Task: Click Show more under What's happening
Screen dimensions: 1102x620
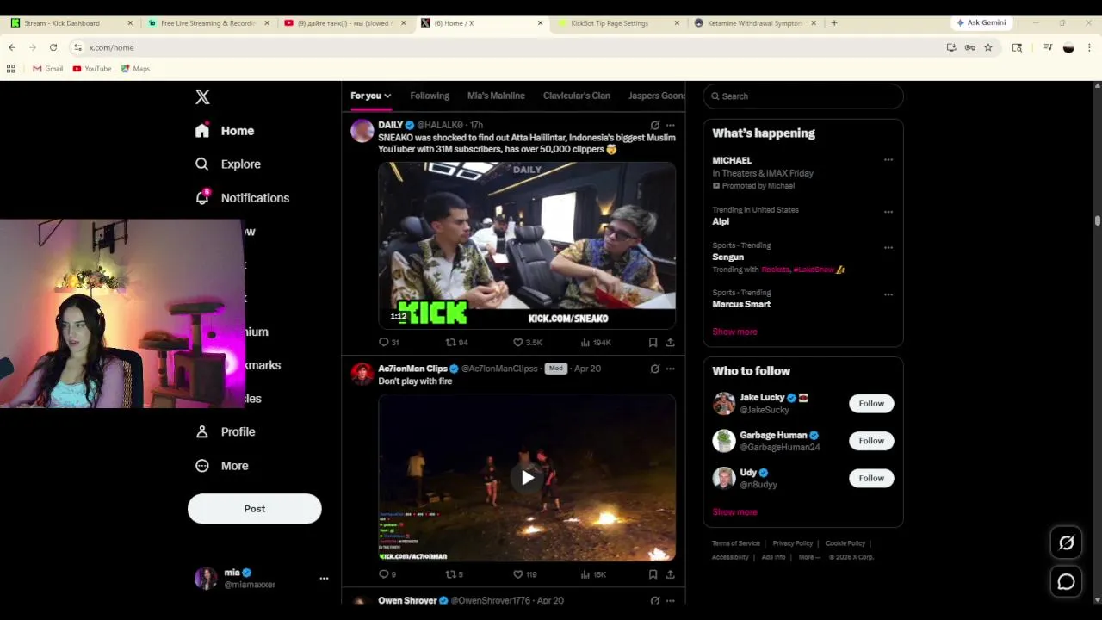Action: coord(734,332)
